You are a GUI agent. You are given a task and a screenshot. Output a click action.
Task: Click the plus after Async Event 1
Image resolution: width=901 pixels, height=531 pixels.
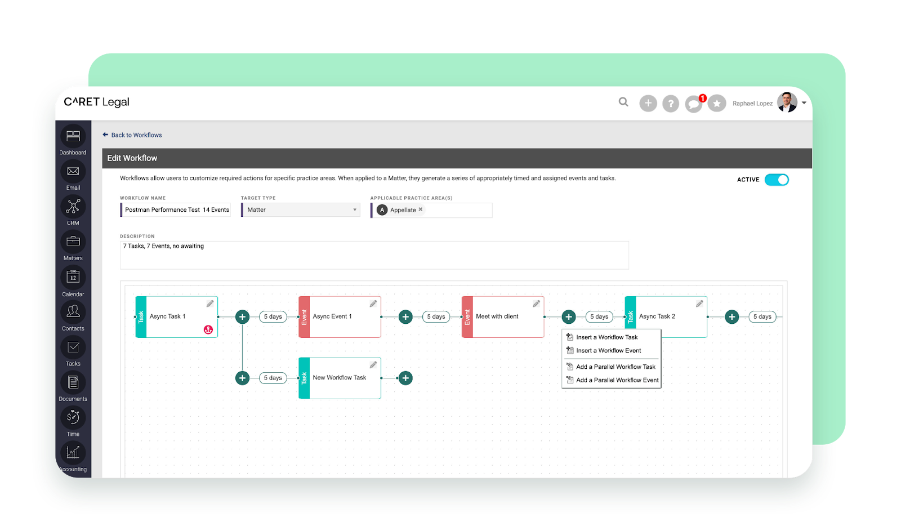(x=405, y=317)
